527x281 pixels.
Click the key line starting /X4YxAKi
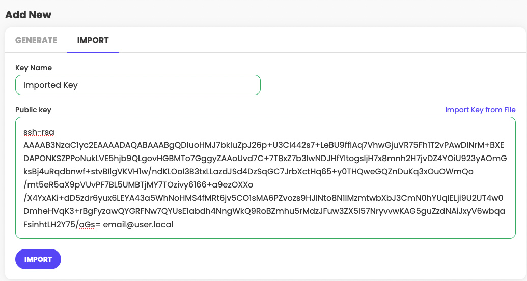click(263, 198)
